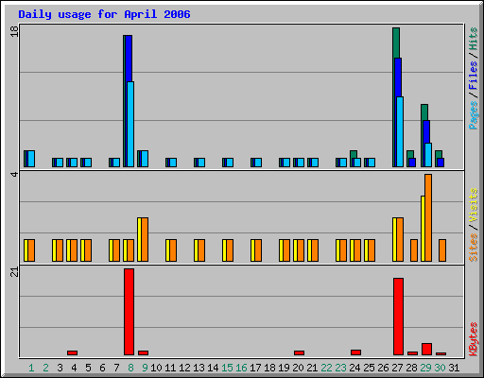Click day label '5' on the x-axis
Viewport: 484px width, 378px height.
pos(88,368)
